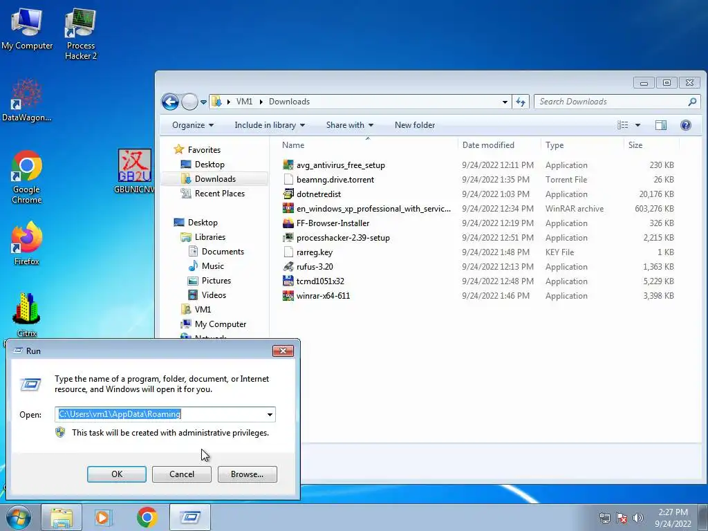
Task: Select the dotnetredist application icon
Action: [288, 194]
